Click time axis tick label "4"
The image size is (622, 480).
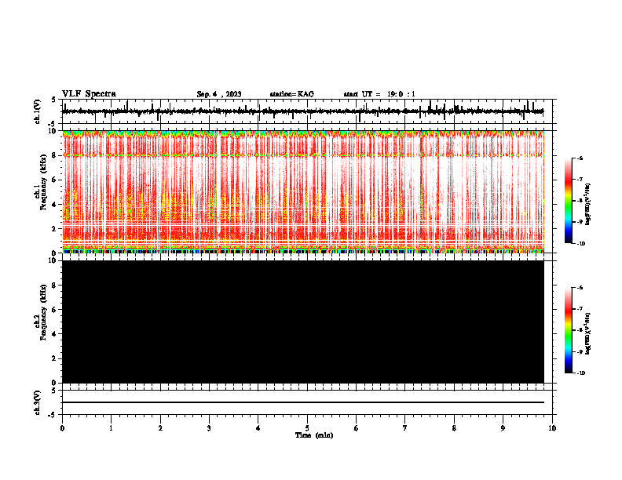point(258,428)
